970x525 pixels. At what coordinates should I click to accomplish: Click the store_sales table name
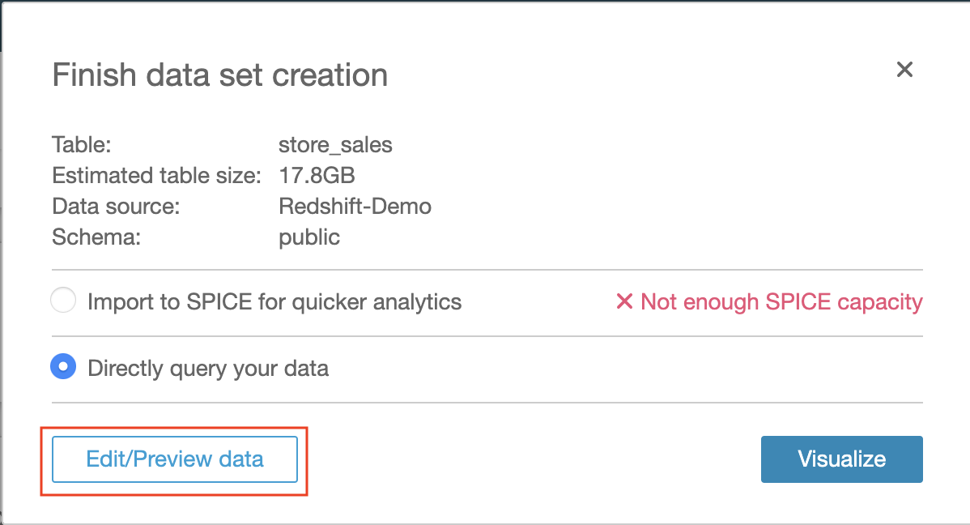(x=335, y=145)
